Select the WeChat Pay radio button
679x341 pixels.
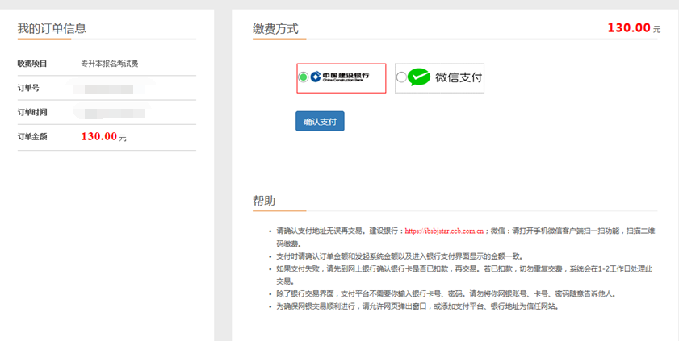tap(401, 77)
